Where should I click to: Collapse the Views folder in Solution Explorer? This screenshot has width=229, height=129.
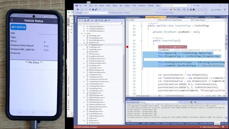click(82, 33)
